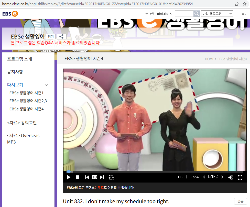
Task: Bookmark this page with the star icon
Action: click(245, 4)
